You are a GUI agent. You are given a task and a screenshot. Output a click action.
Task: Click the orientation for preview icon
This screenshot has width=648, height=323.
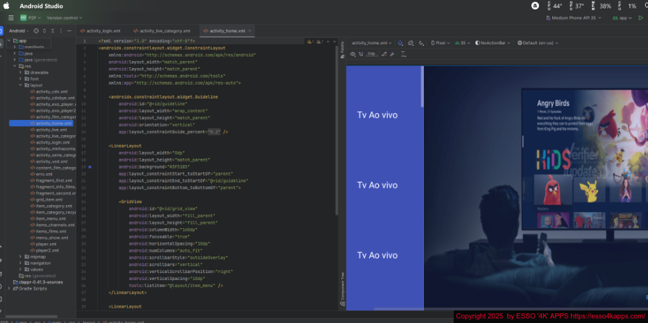click(x=410, y=43)
